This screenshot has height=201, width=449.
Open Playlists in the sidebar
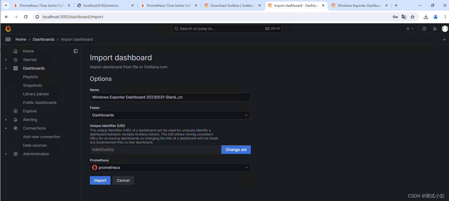tap(30, 77)
